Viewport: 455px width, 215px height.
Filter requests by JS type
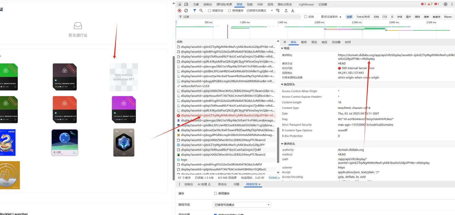click(392, 17)
